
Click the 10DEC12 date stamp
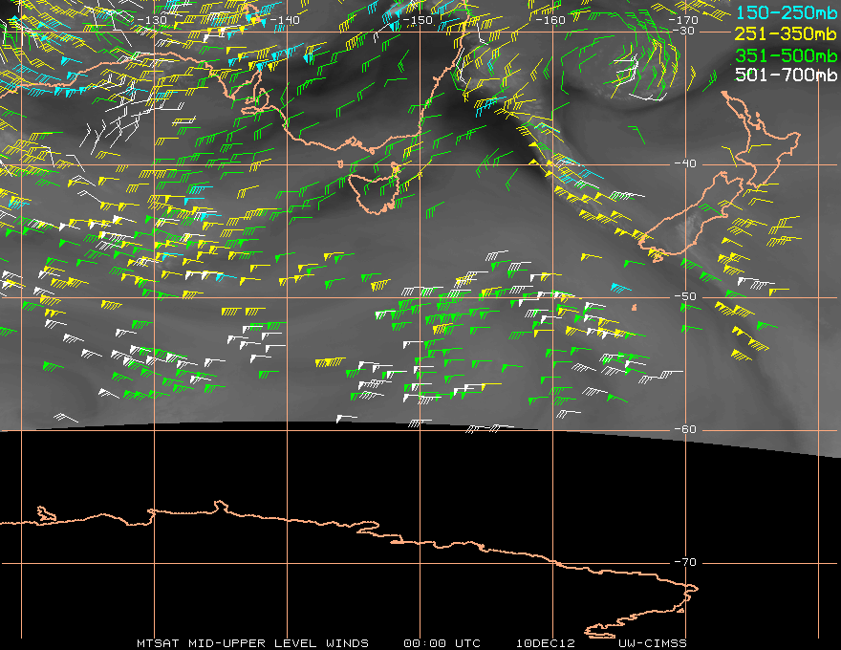coord(546,643)
